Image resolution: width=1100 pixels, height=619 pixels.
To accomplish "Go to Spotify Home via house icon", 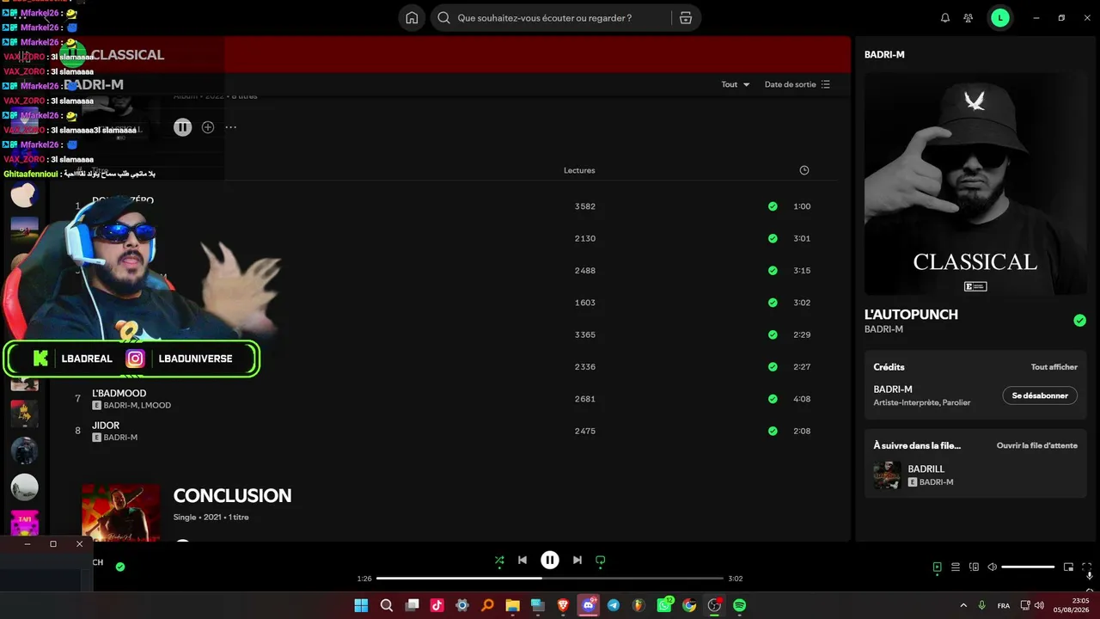I will pos(412,18).
